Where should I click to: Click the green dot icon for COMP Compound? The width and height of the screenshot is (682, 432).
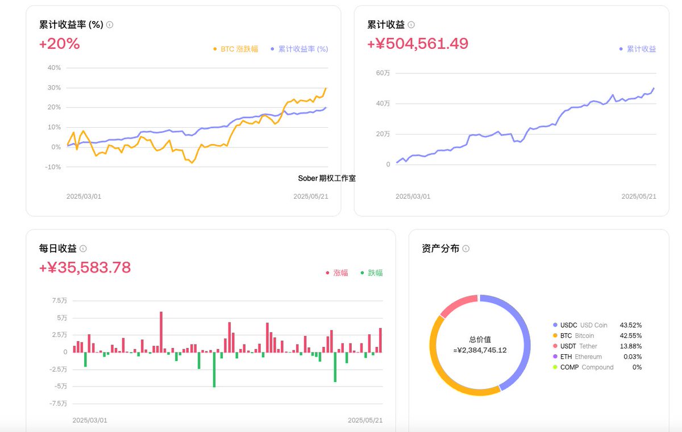[x=556, y=367]
